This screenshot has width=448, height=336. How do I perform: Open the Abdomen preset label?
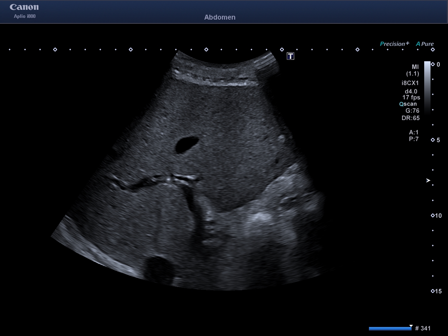click(x=220, y=17)
